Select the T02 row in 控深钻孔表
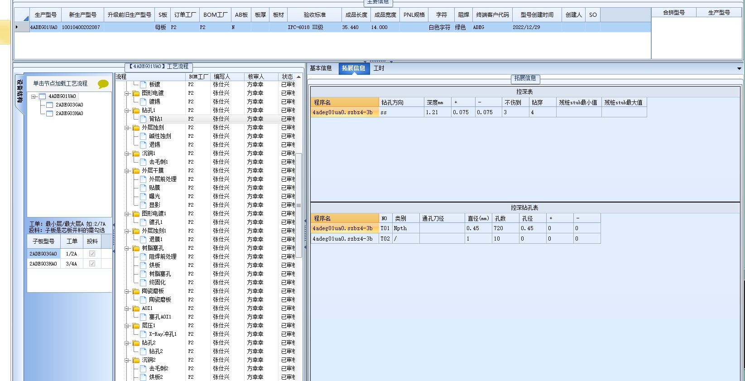Image resolution: width=745 pixels, height=381 pixels. pyautogui.click(x=456, y=239)
